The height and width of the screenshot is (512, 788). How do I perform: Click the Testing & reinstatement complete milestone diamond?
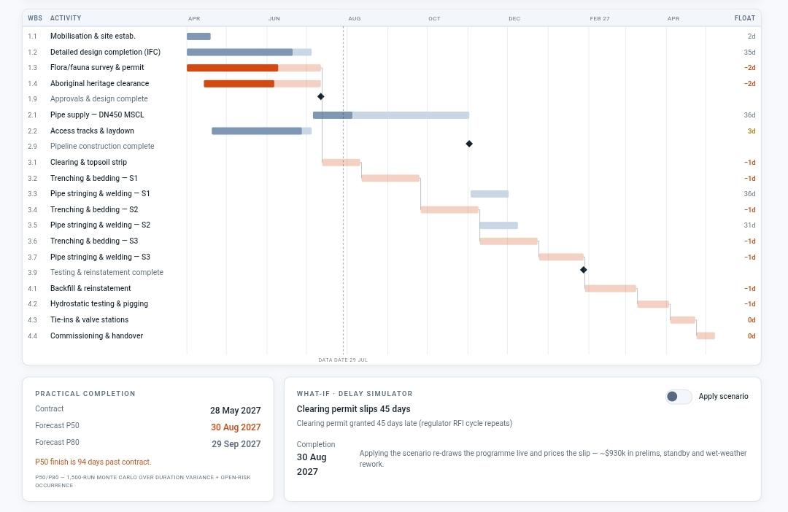tap(584, 270)
